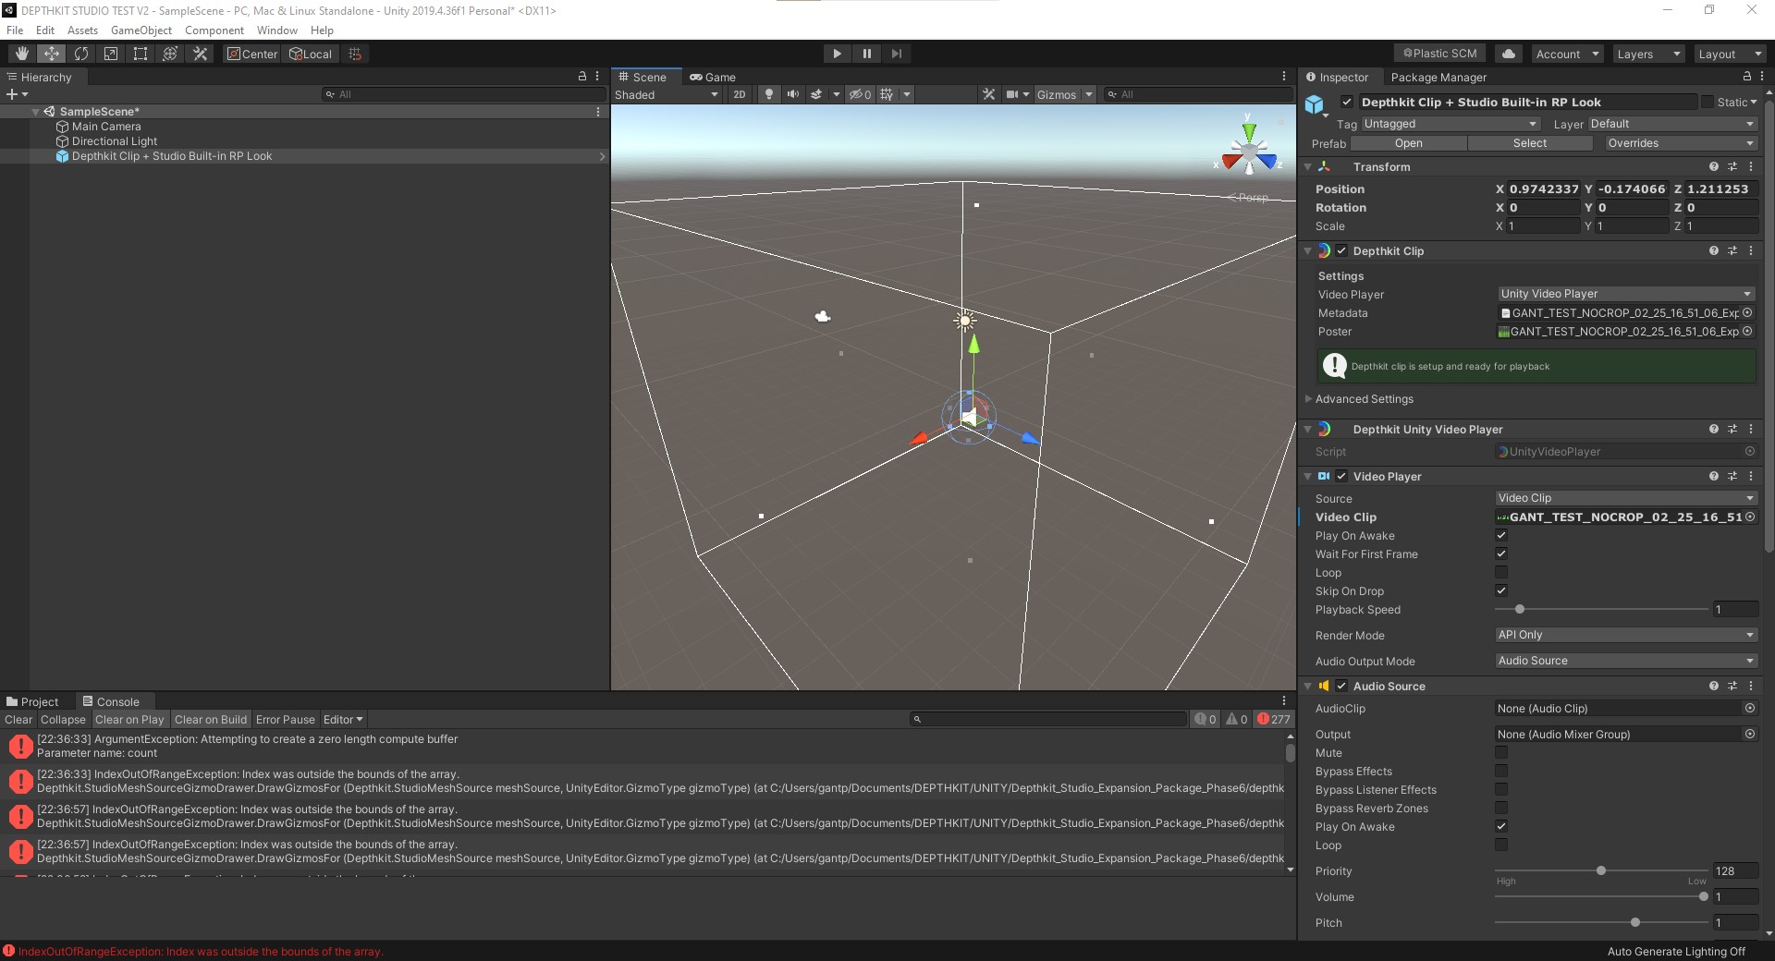Select the Rect transform tool
This screenshot has height=961, width=1775.
tap(141, 54)
